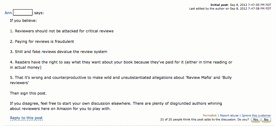Click the Last edited by the author line

pos(230,8)
